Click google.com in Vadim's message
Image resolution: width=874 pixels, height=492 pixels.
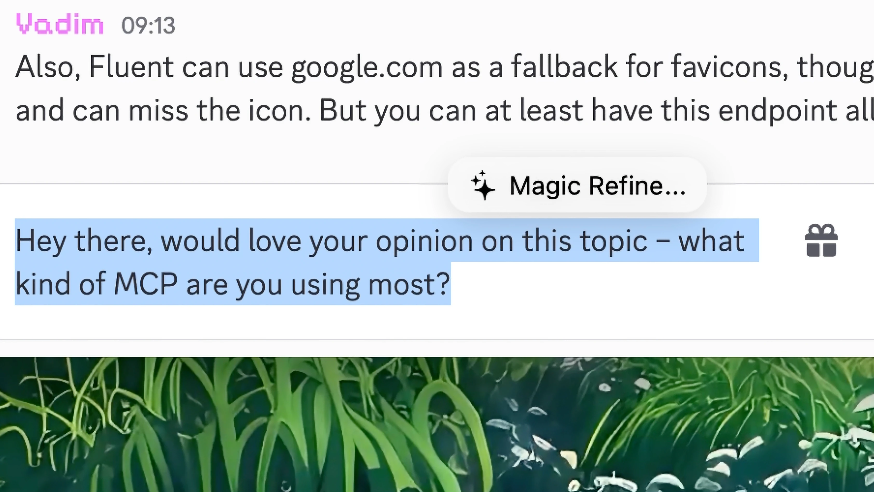click(x=367, y=67)
